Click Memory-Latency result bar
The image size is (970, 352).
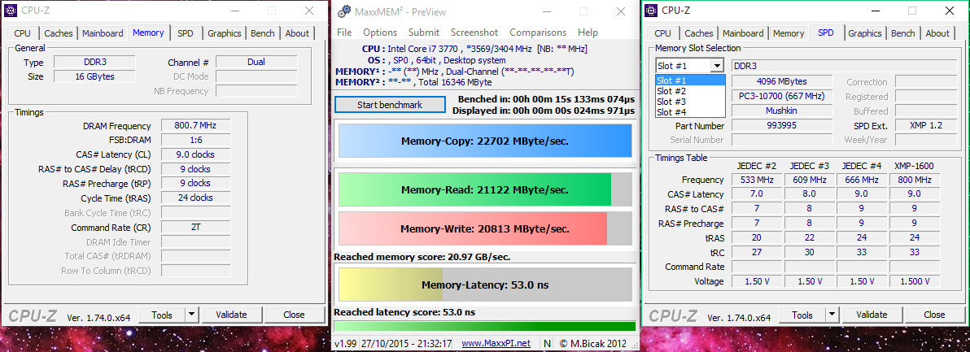[x=484, y=285]
